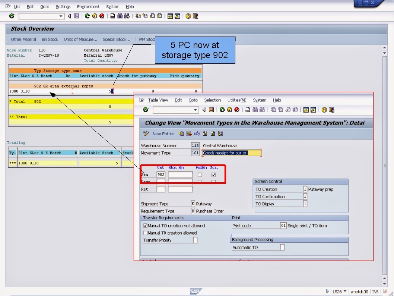The image size is (394, 296).
Task: Click the Delete icon in Change View application toolbar
Action: pos(189,133)
